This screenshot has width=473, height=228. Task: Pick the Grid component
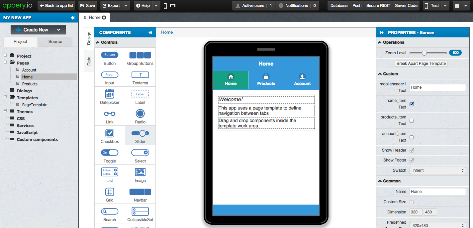click(x=110, y=194)
